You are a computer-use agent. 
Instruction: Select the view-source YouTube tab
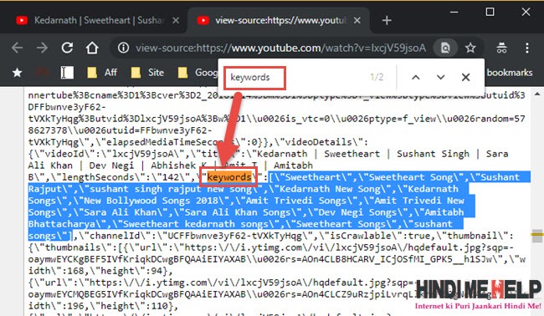click(278, 20)
